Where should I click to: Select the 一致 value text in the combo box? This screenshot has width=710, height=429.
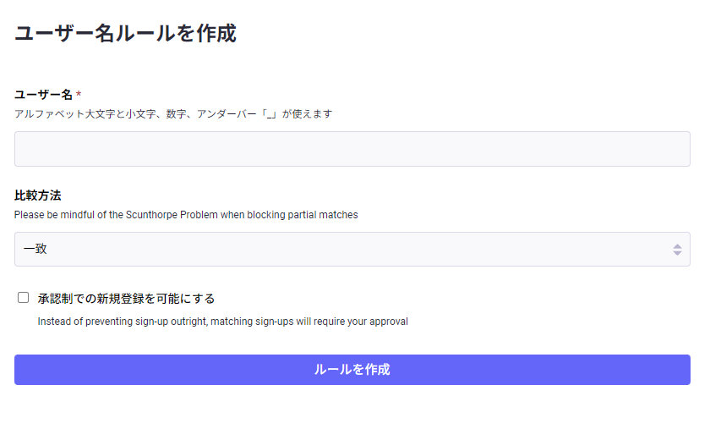point(35,250)
